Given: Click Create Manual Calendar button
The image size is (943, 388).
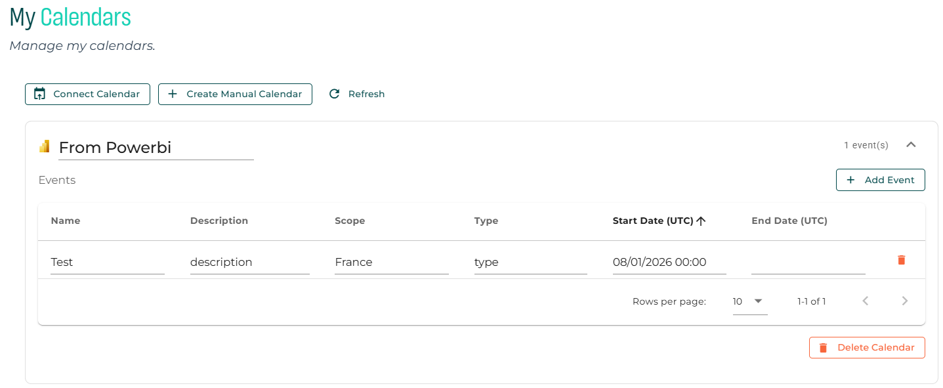Looking at the screenshot, I should coord(235,94).
